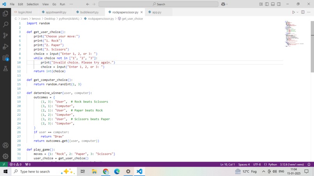Viewport: 314px width, 176px height.
Task: Open the Go menu
Action: click(x=54, y=4)
